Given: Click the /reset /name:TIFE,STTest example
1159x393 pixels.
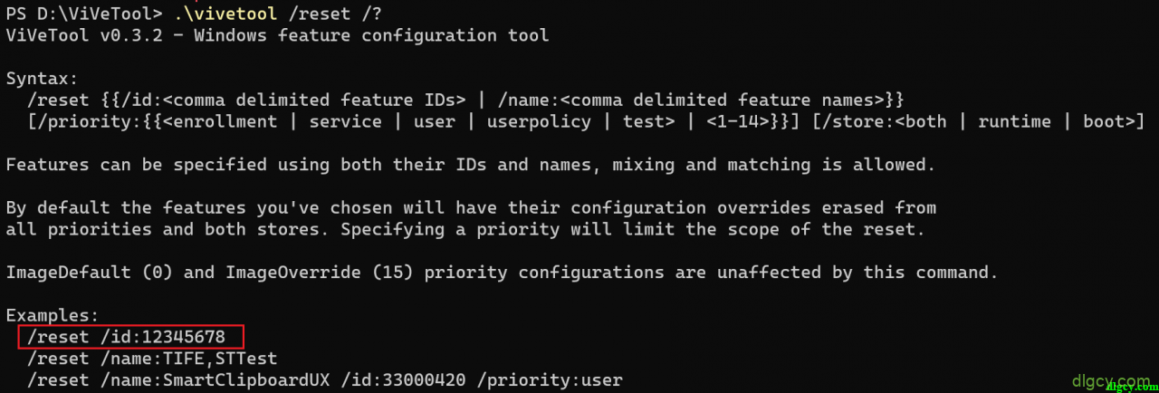Looking at the screenshot, I should (152, 359).
